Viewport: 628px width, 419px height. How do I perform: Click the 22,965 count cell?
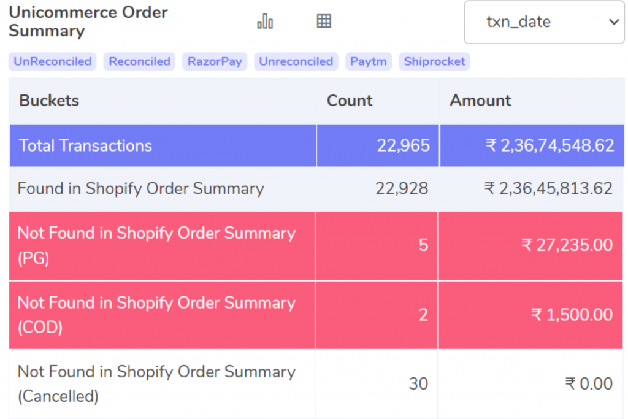[378, 145]
